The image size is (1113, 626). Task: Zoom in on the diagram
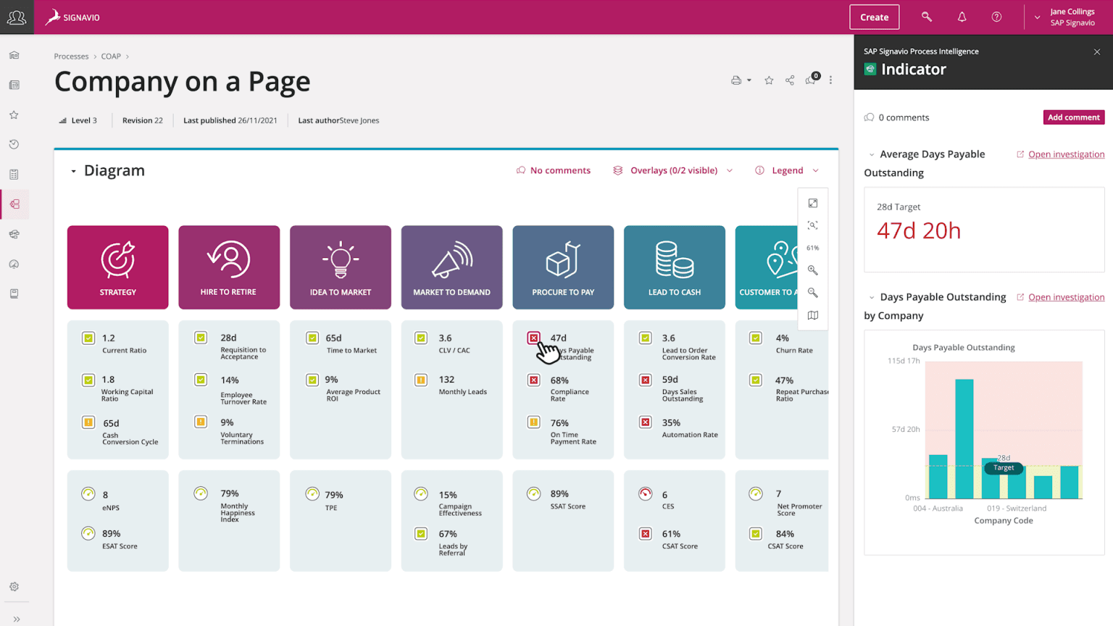click(x=813, y=270)
